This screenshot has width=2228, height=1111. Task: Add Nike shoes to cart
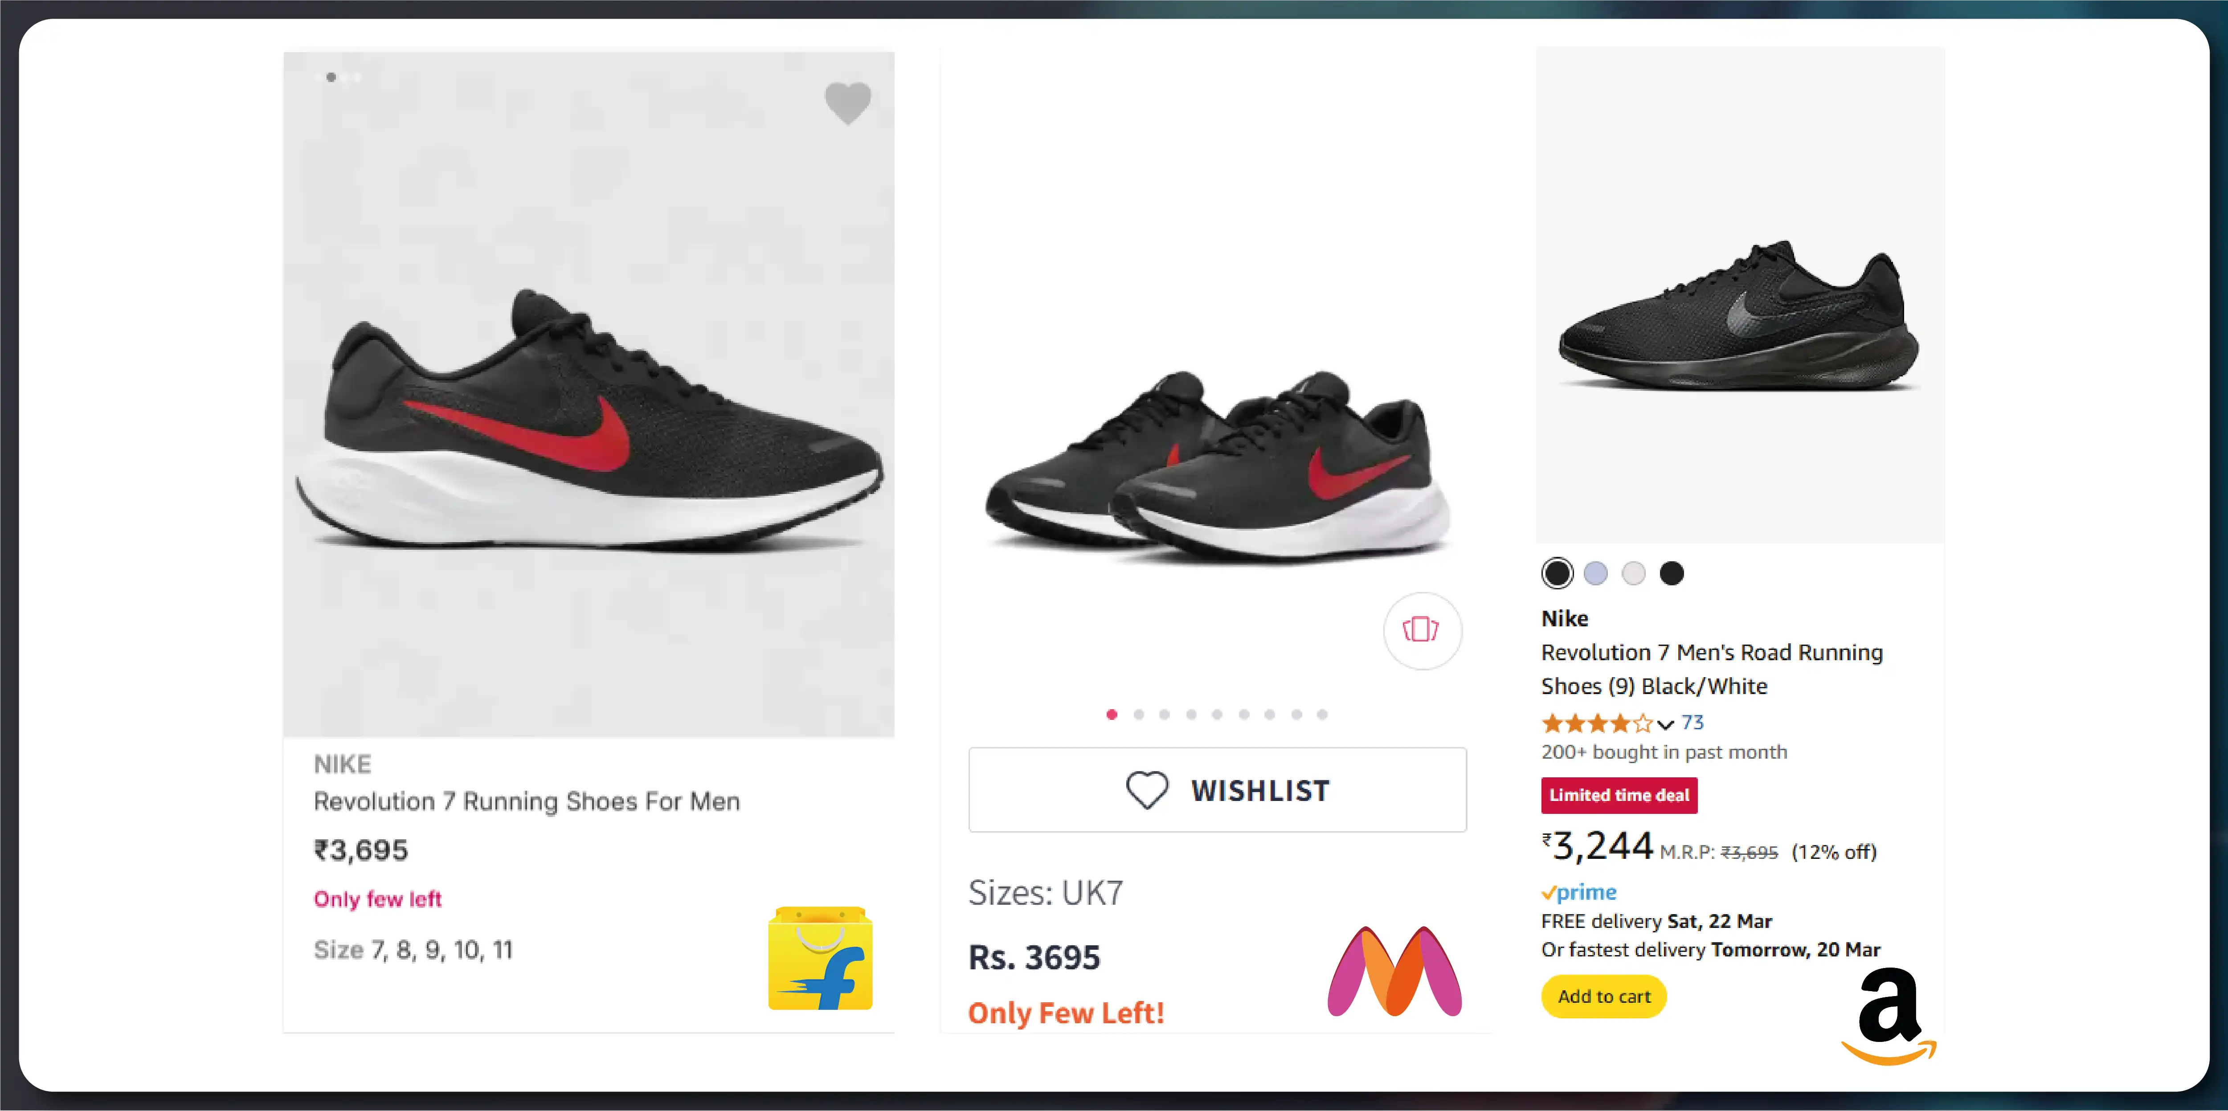coord(1603,996)
